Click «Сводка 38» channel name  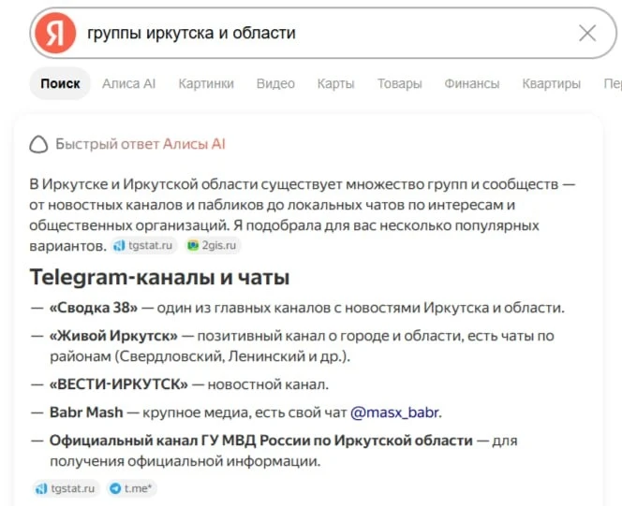[94, 308]
